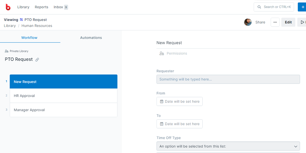Open the Library menu
Image resolution: width=306 pixels, height=153 pixels.
(x=23, y=7)
